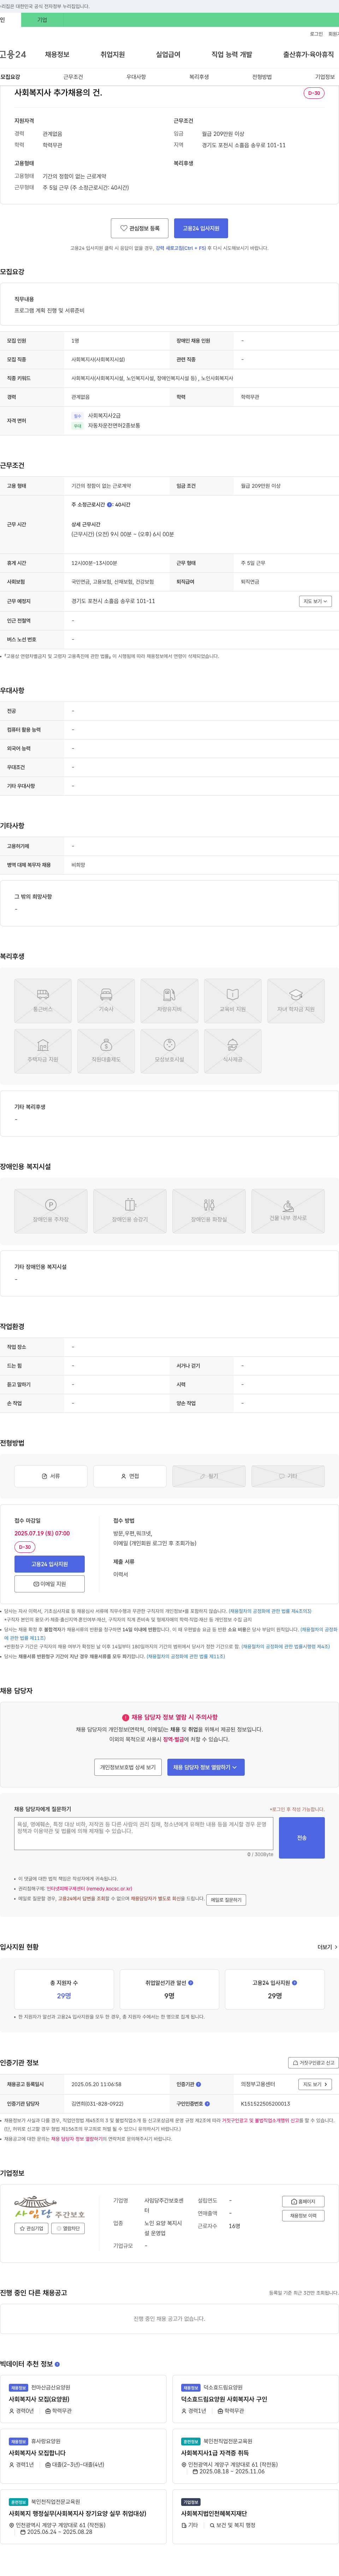Click the 로그인 link
This screenshot has height=2576, width=339.
click(316, 34)
